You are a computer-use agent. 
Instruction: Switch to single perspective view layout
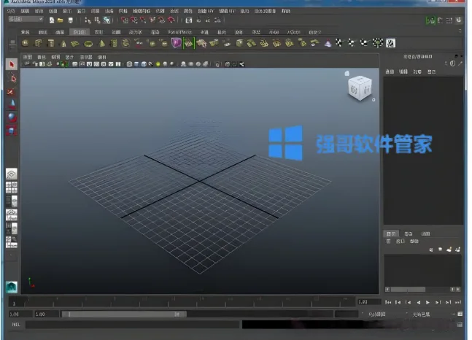tap(12, 174)
